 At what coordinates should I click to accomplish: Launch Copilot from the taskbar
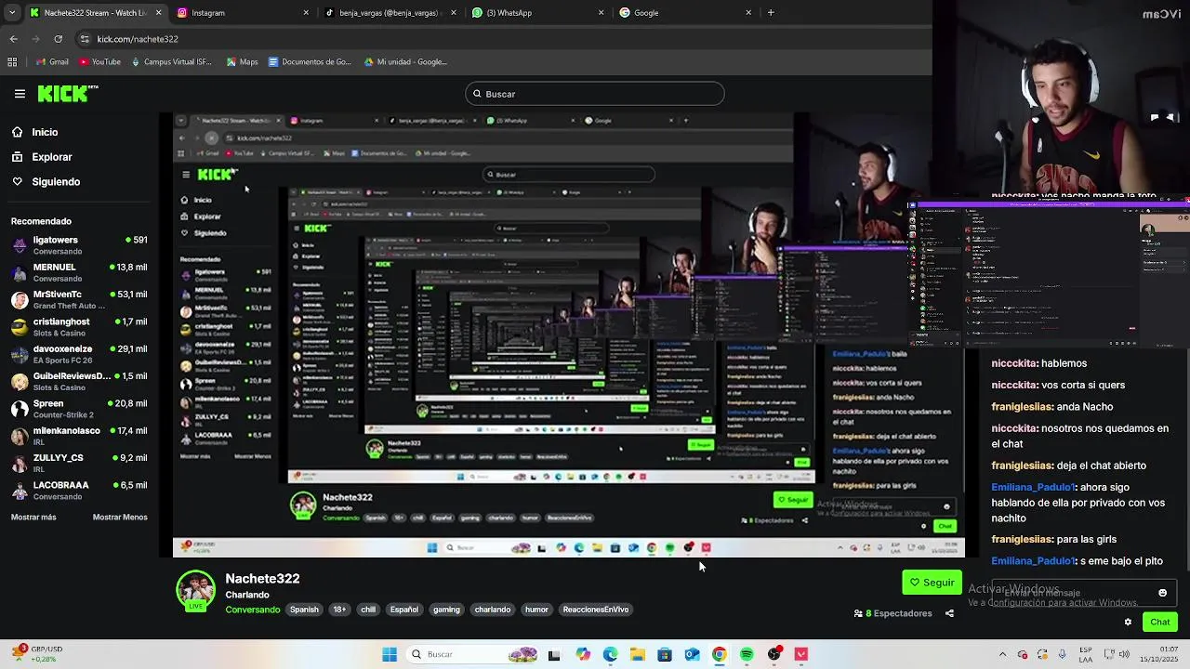coord(583,655)
